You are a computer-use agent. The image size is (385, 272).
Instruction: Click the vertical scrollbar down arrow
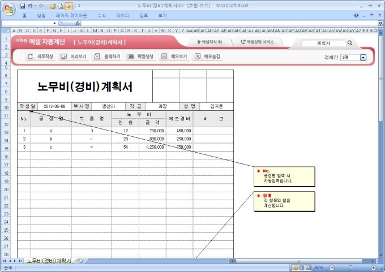[381, 256]
